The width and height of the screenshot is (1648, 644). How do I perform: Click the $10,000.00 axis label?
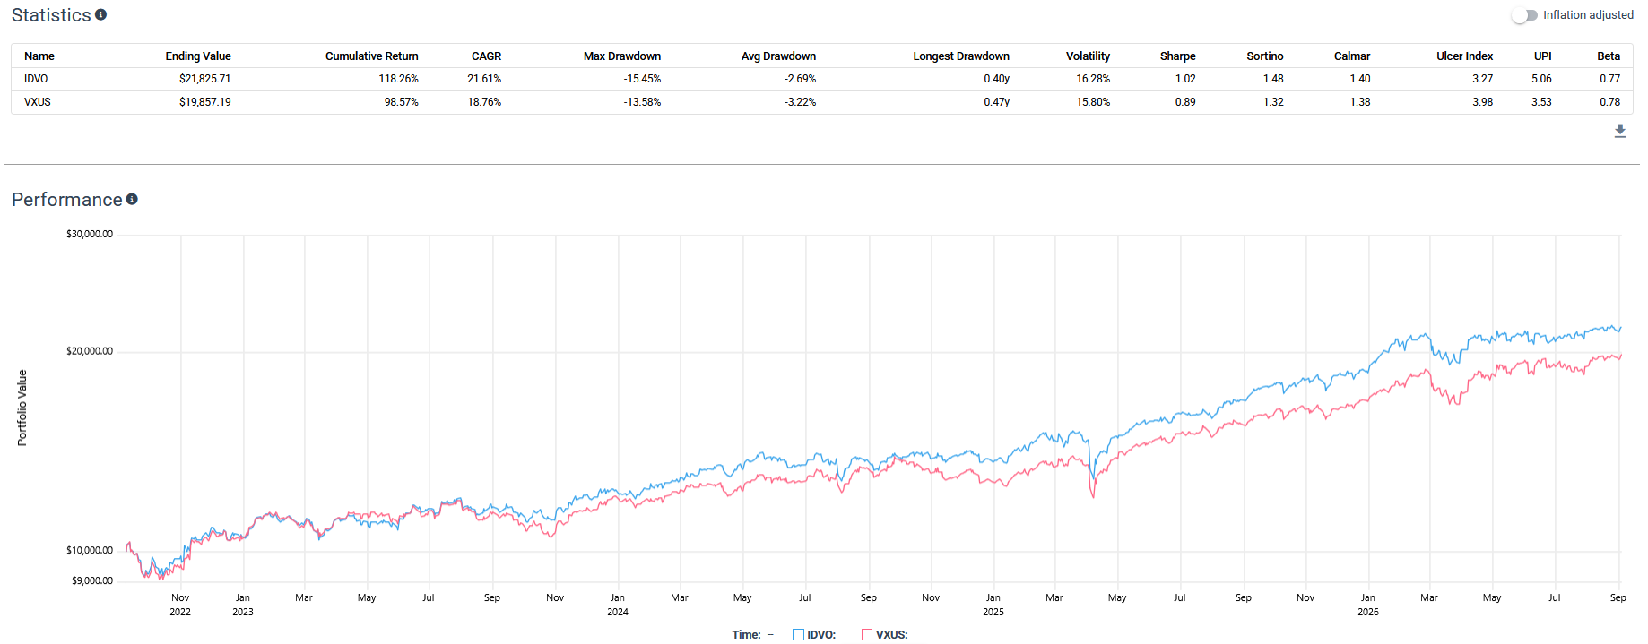[x=90, y=551]
